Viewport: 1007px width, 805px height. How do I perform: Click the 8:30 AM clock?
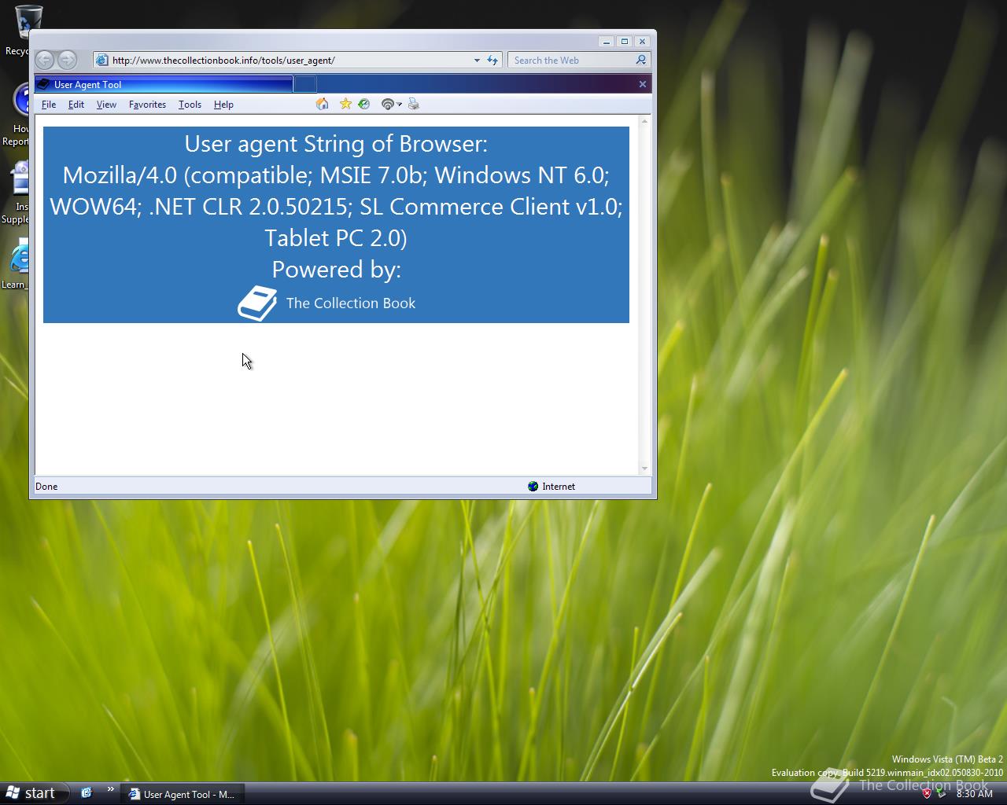974,793
